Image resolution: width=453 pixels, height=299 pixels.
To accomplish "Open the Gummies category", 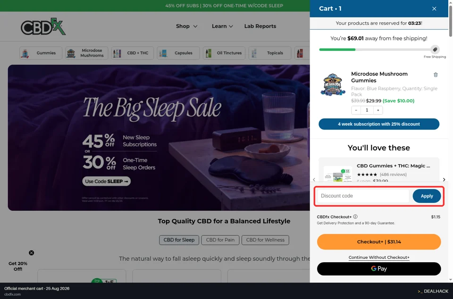I will [x=41, y=53].
